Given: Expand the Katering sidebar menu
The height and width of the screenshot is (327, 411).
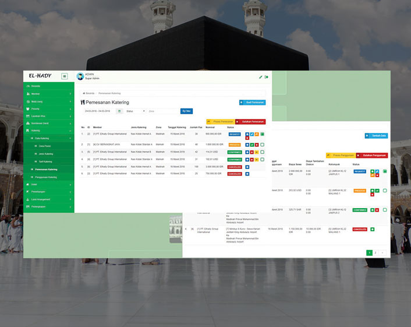Looking at the screenshot, I should (x=49, y=131).
